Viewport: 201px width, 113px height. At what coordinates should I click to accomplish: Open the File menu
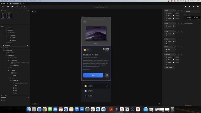click(11, 1)
